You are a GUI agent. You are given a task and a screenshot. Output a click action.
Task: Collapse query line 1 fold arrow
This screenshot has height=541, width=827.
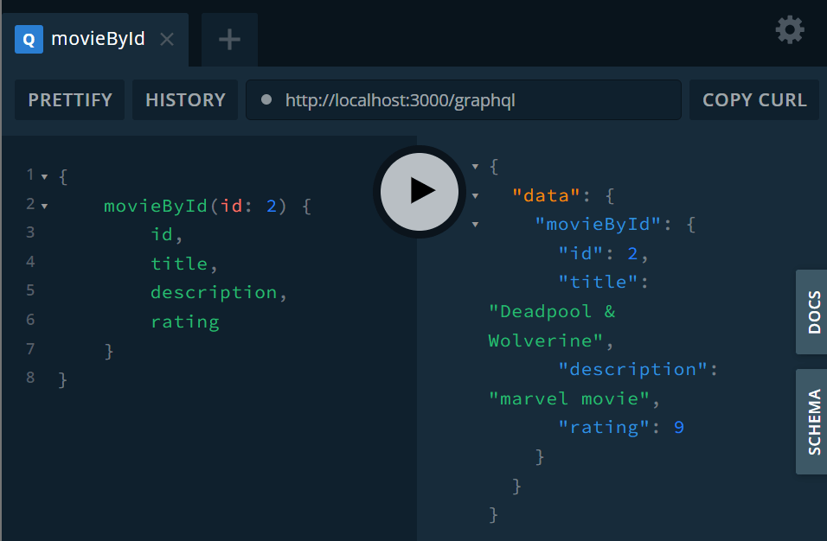pyautogui.click(x=45, y=177)
